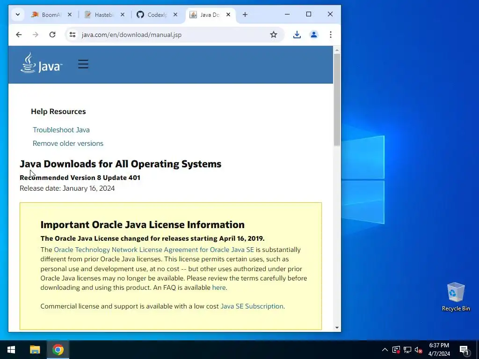The width and height of the screenshot is (479, 359).
Task: Click the muted volume tray icon
Action: 418,350
